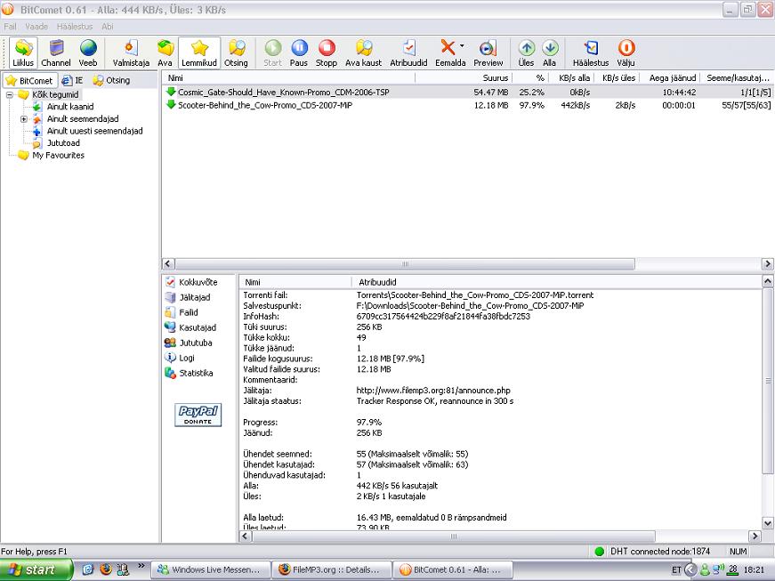Open the Häälestus menu
This screenshot has height=581, width=775.
75,26
